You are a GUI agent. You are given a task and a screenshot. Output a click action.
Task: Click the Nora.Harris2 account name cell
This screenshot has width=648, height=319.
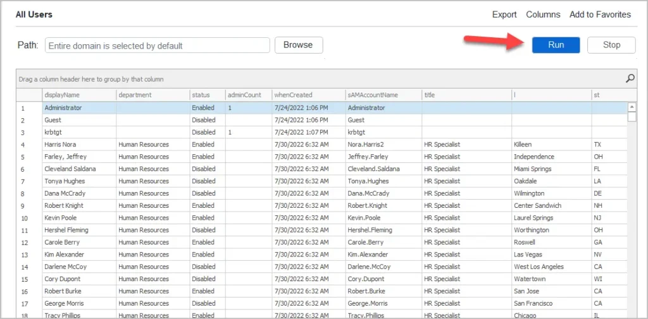tap(383, 145)
